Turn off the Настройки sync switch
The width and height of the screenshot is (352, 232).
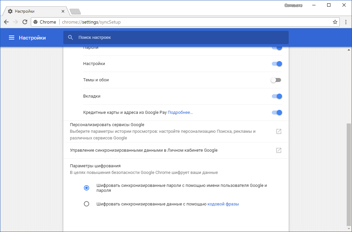[277, 64]
